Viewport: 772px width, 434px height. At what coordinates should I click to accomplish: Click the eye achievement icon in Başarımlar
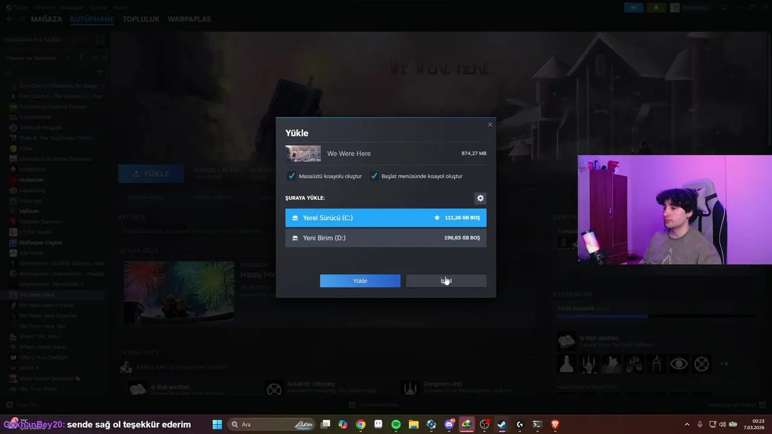tap(679, 364)
